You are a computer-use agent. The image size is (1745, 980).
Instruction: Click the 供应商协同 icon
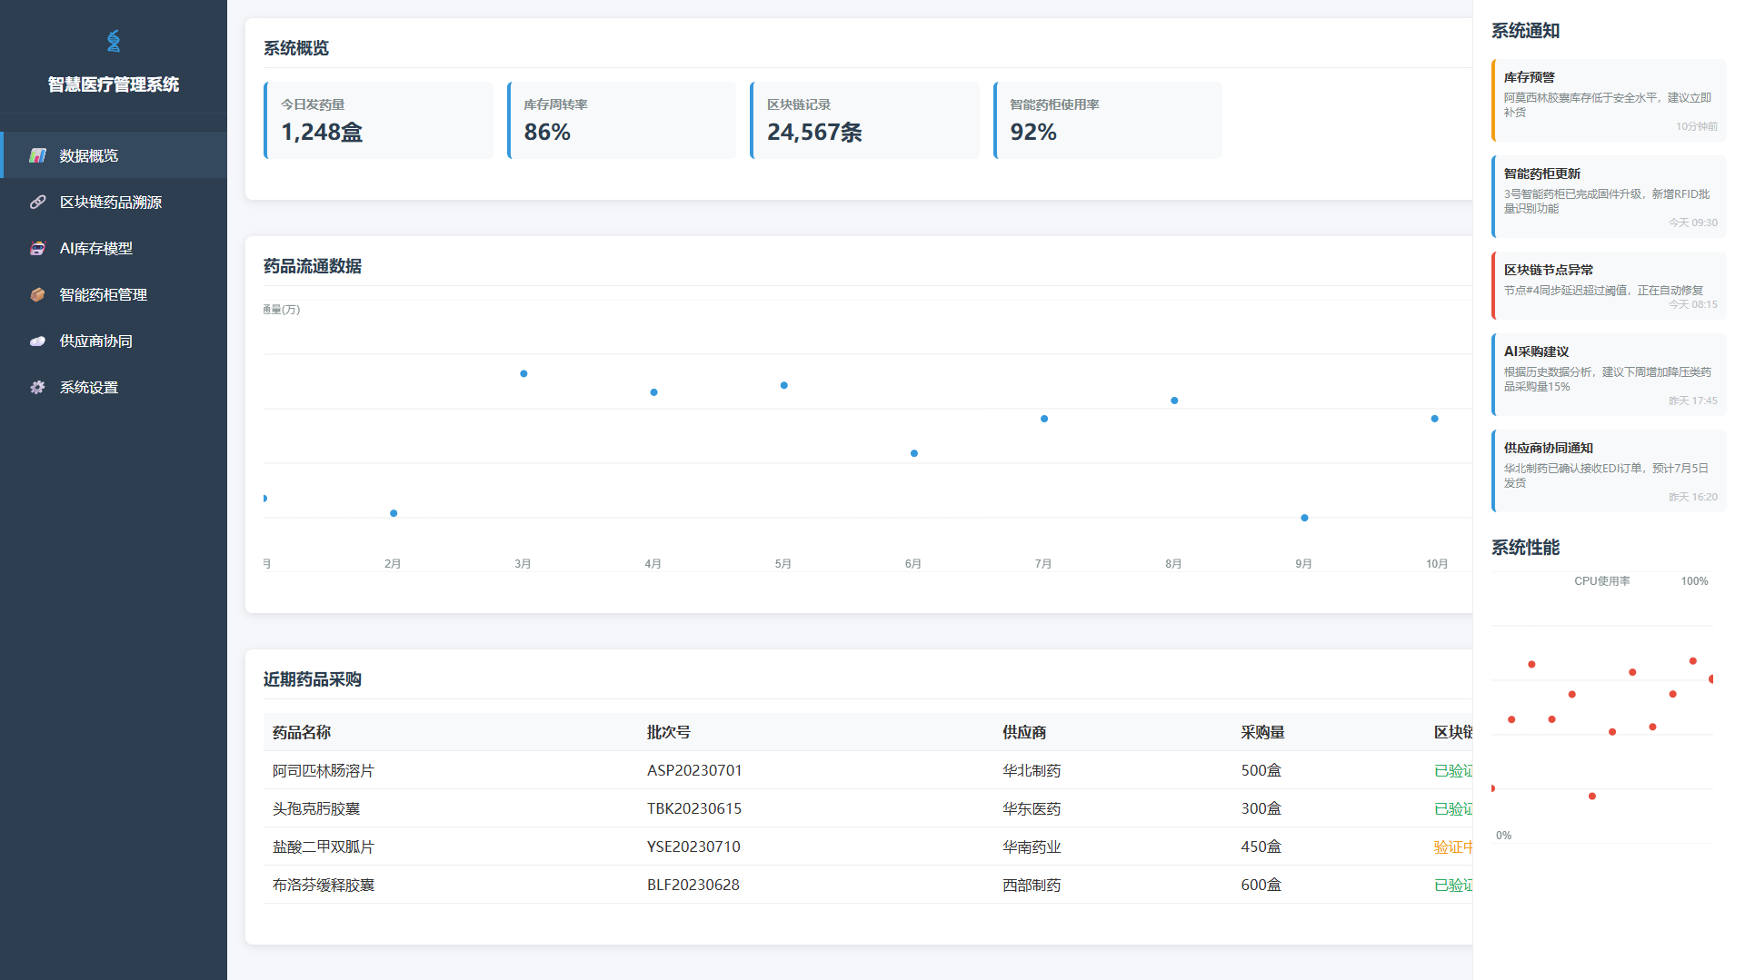coord(37,341)
